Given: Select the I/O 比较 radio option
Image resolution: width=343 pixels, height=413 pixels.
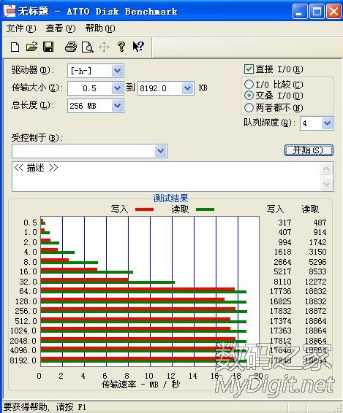Looking at the screenshot, I should tap(249, 85).
